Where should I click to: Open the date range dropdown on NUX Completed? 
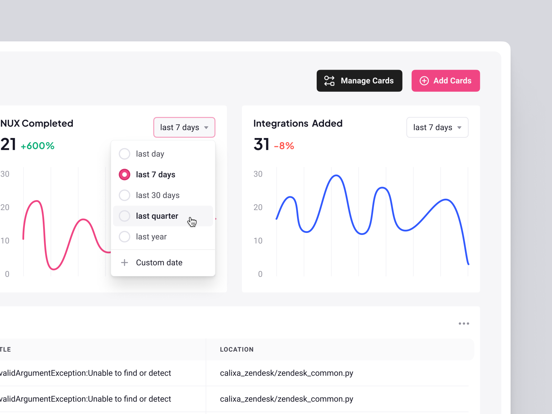[x=184, y=127]
